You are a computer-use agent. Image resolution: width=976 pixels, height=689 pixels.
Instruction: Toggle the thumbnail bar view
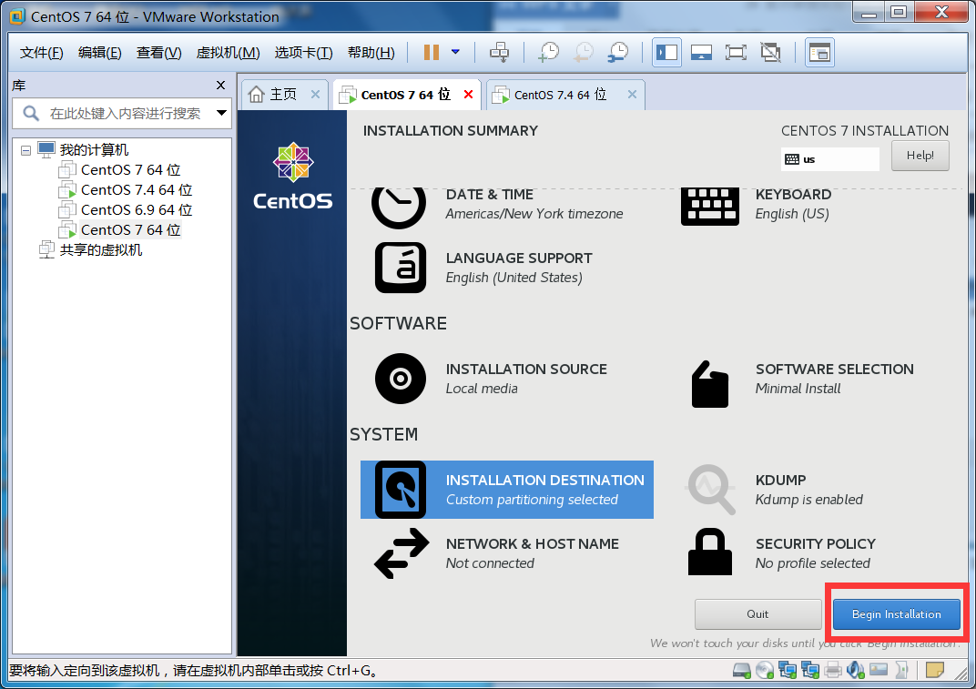point(701,52)
